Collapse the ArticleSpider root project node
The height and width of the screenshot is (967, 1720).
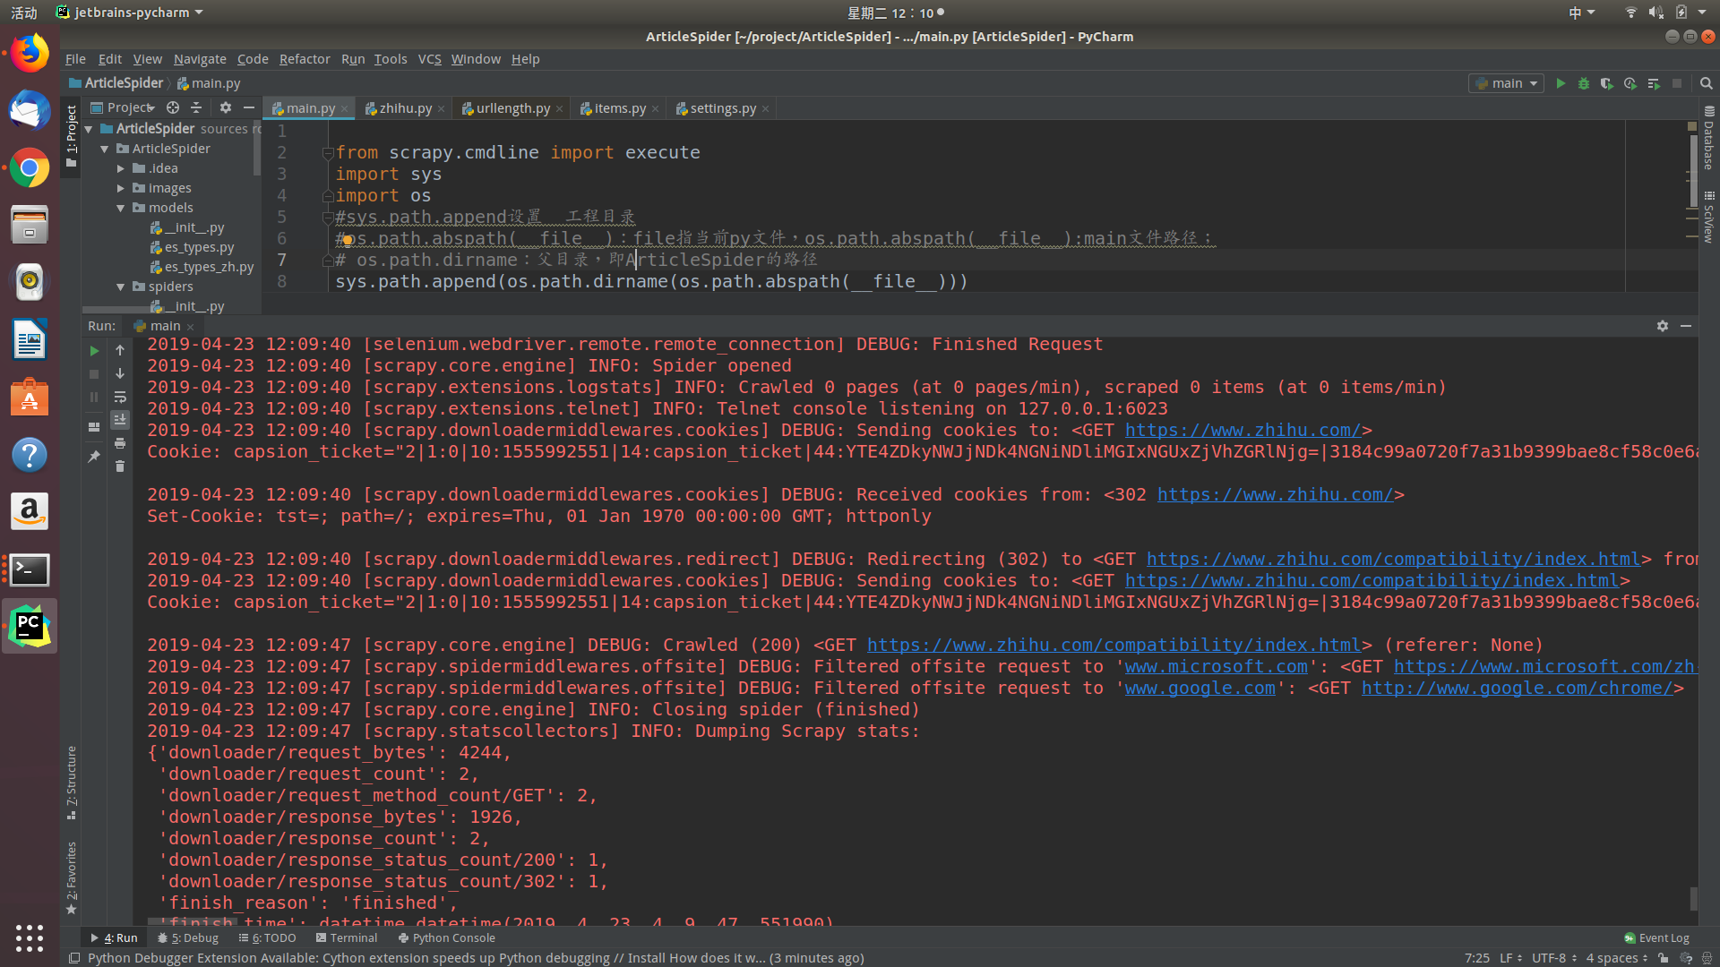[x=89, y=129]
